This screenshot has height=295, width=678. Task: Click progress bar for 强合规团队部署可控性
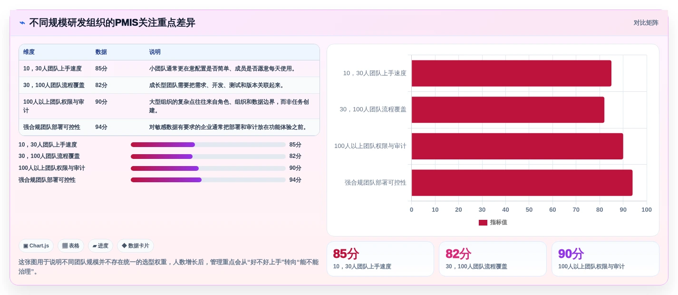pos(208,180)
